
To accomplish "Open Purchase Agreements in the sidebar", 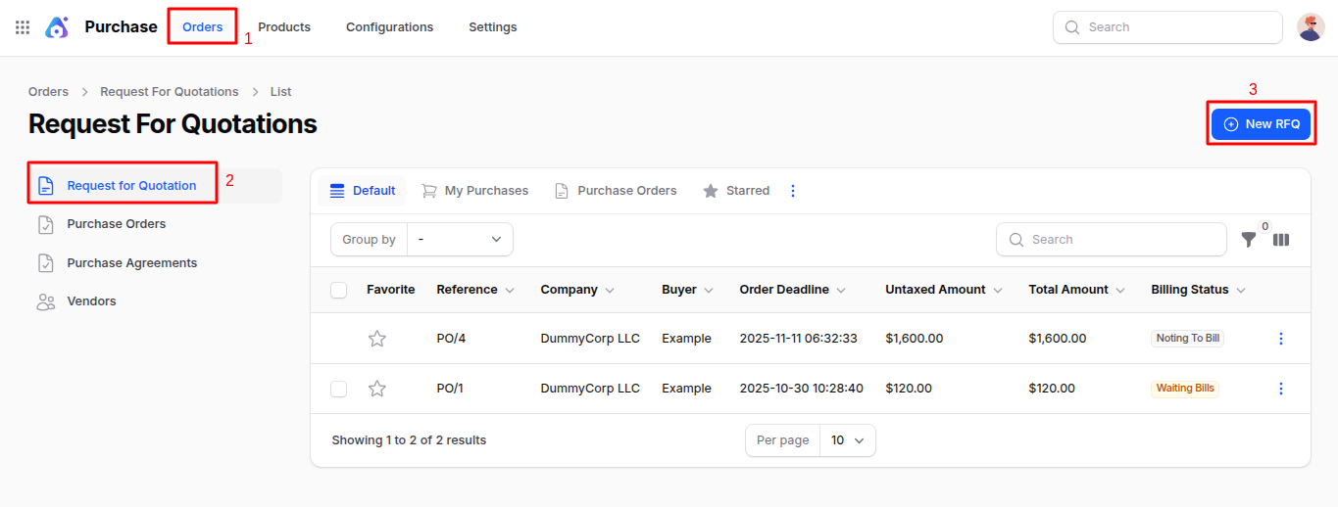I will point(131,263).
